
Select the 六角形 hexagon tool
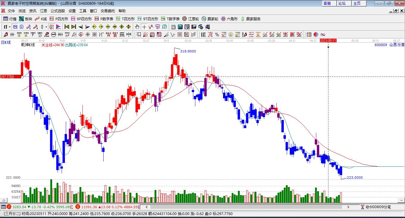tap(229, 19)
